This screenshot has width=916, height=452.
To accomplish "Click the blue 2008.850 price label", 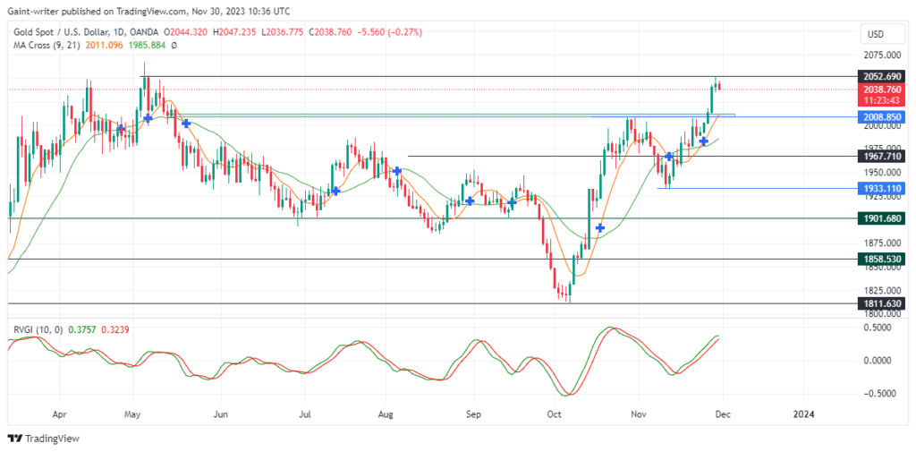I will click(x=881, y=116).
